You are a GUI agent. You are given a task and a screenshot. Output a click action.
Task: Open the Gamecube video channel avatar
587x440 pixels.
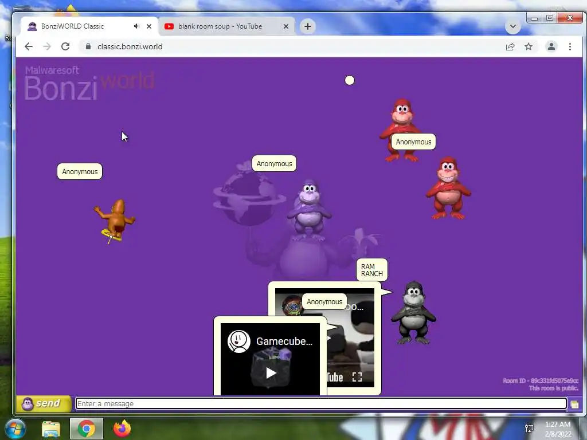(239, 341)
